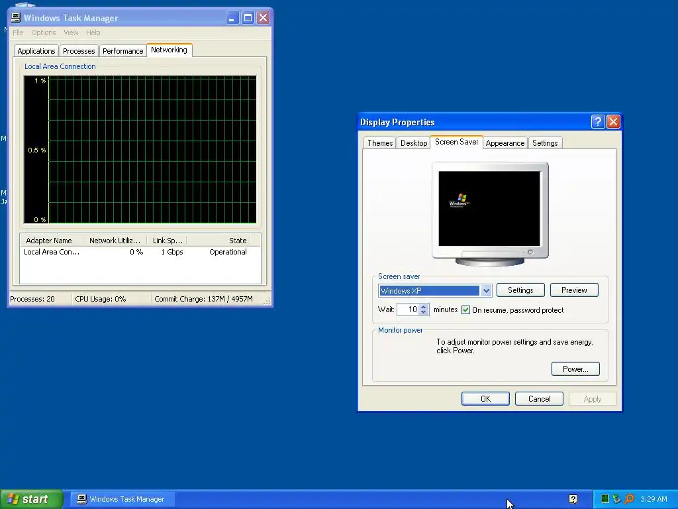
Task: Click the 1 Gbps link speed cell
Action: click(x=172, y=252)
